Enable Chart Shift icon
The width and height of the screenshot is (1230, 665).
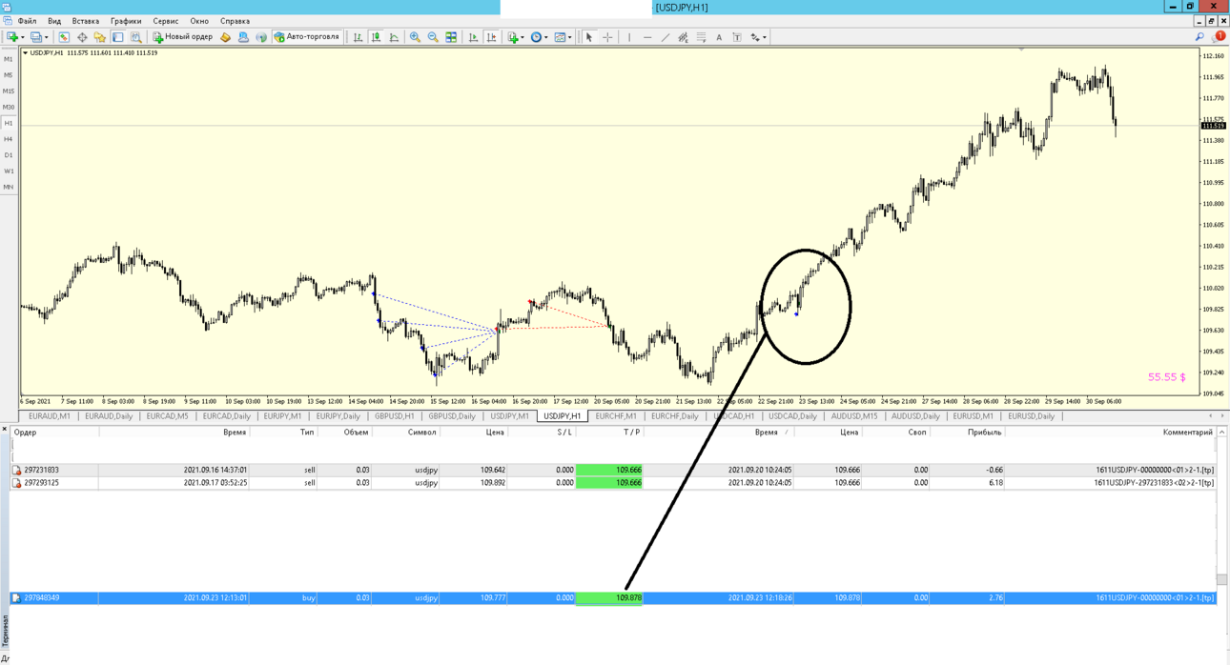click(491, 37)
